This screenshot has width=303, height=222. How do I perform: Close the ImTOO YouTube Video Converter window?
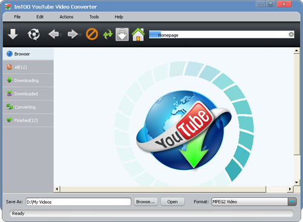284,4
